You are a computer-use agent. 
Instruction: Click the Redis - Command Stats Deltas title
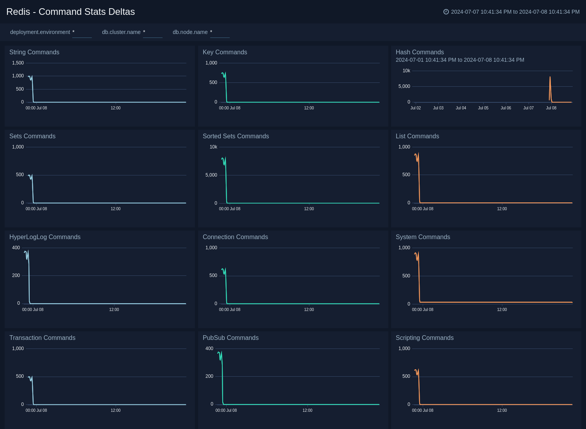click(71, 12)
